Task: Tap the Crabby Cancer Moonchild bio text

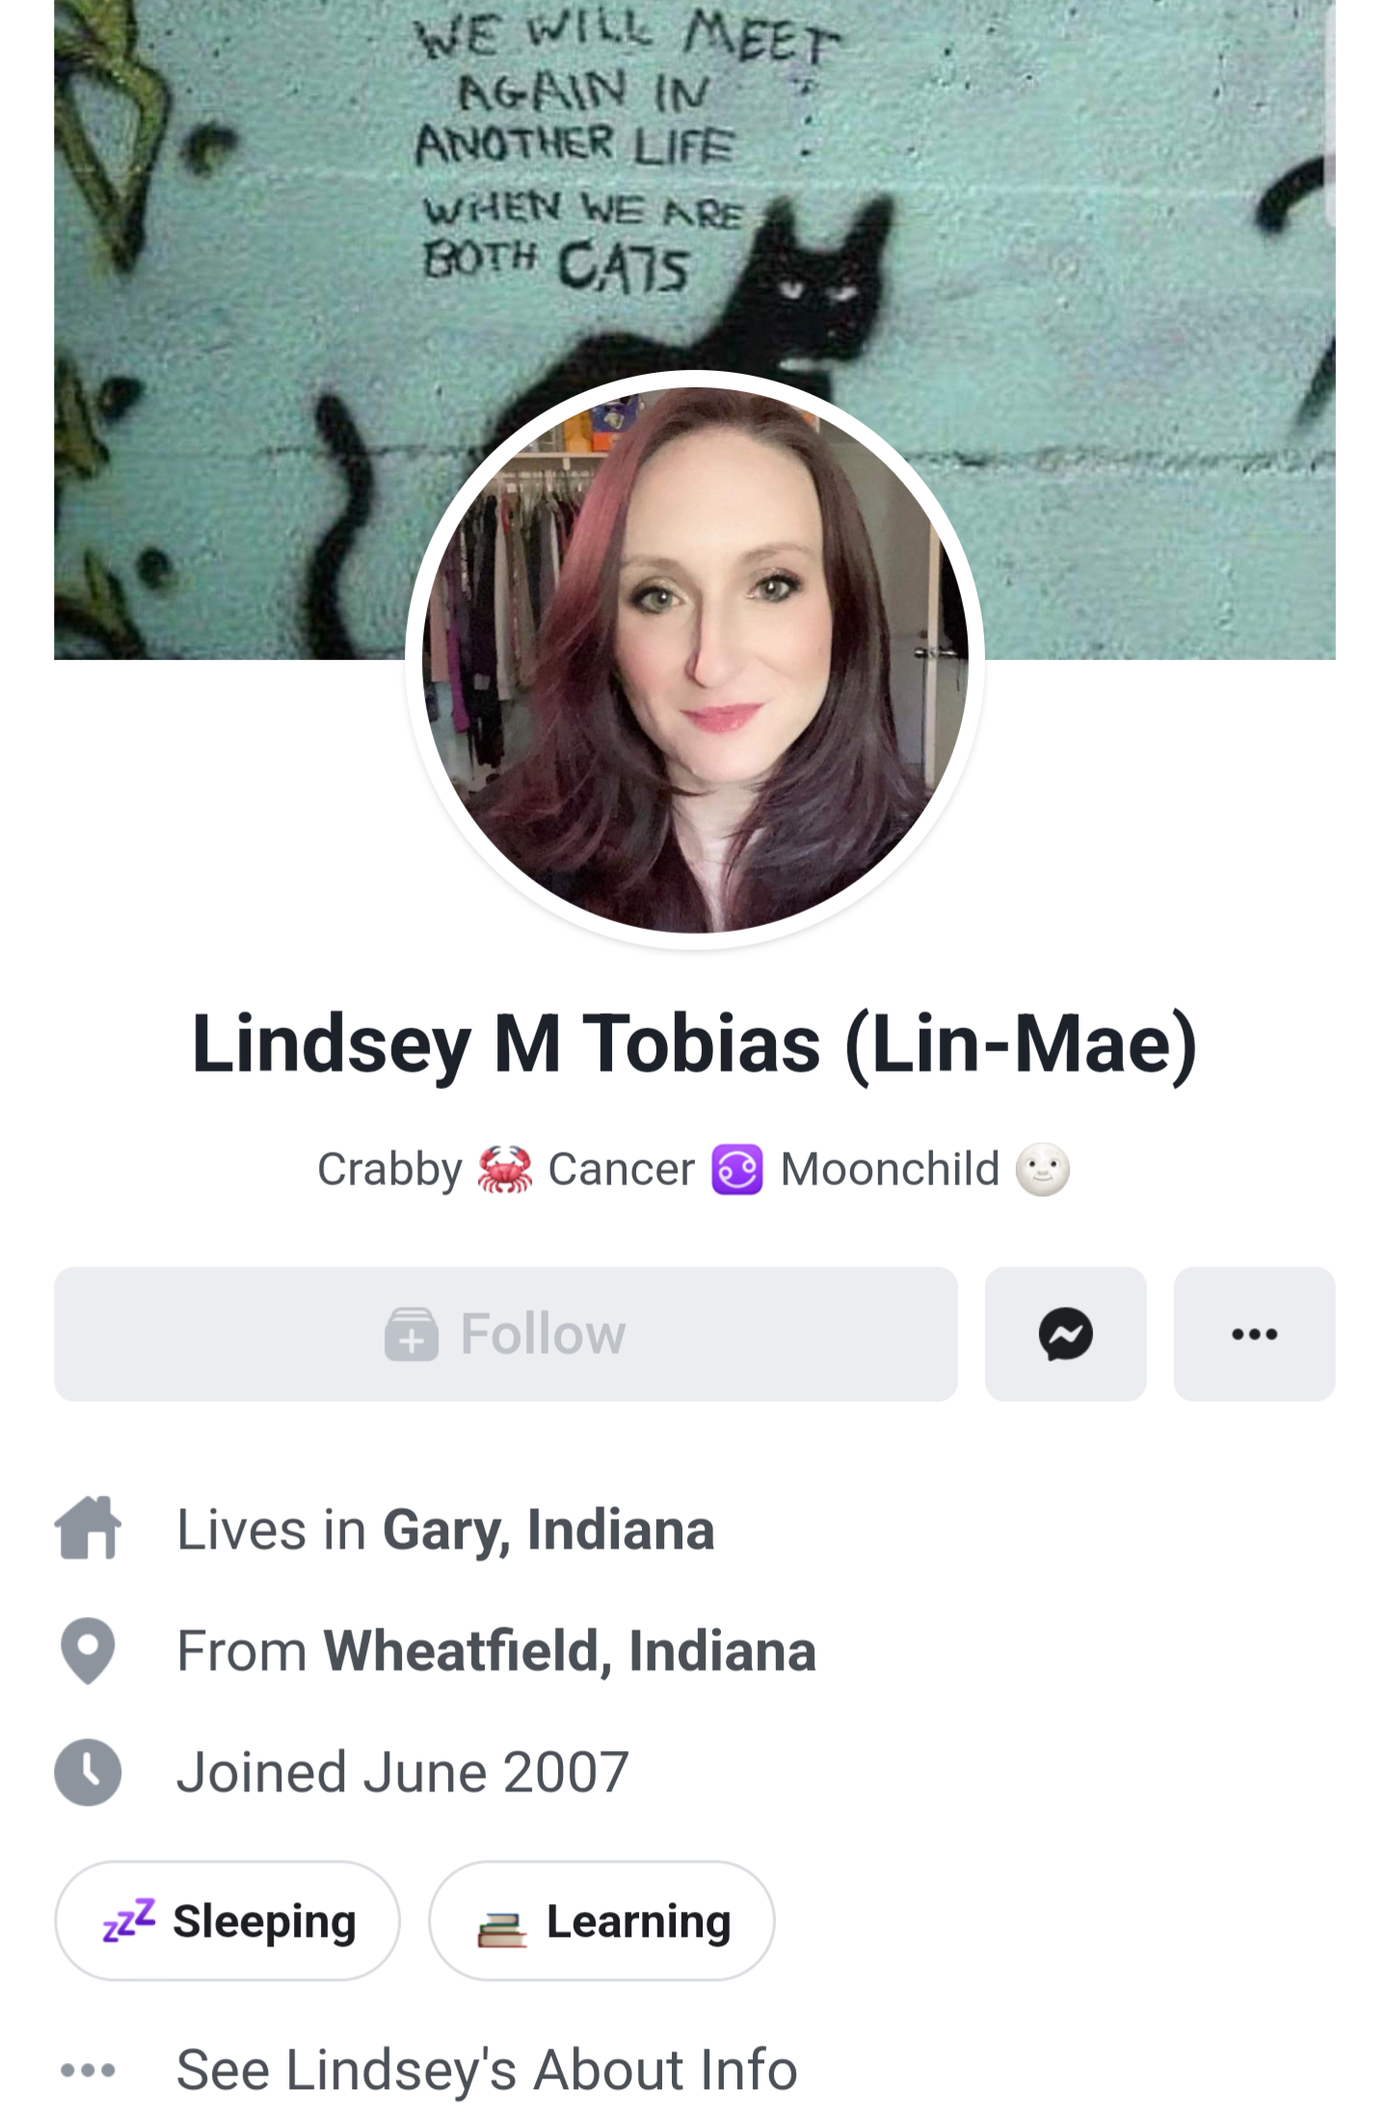Action: (x=694, y=1170)
